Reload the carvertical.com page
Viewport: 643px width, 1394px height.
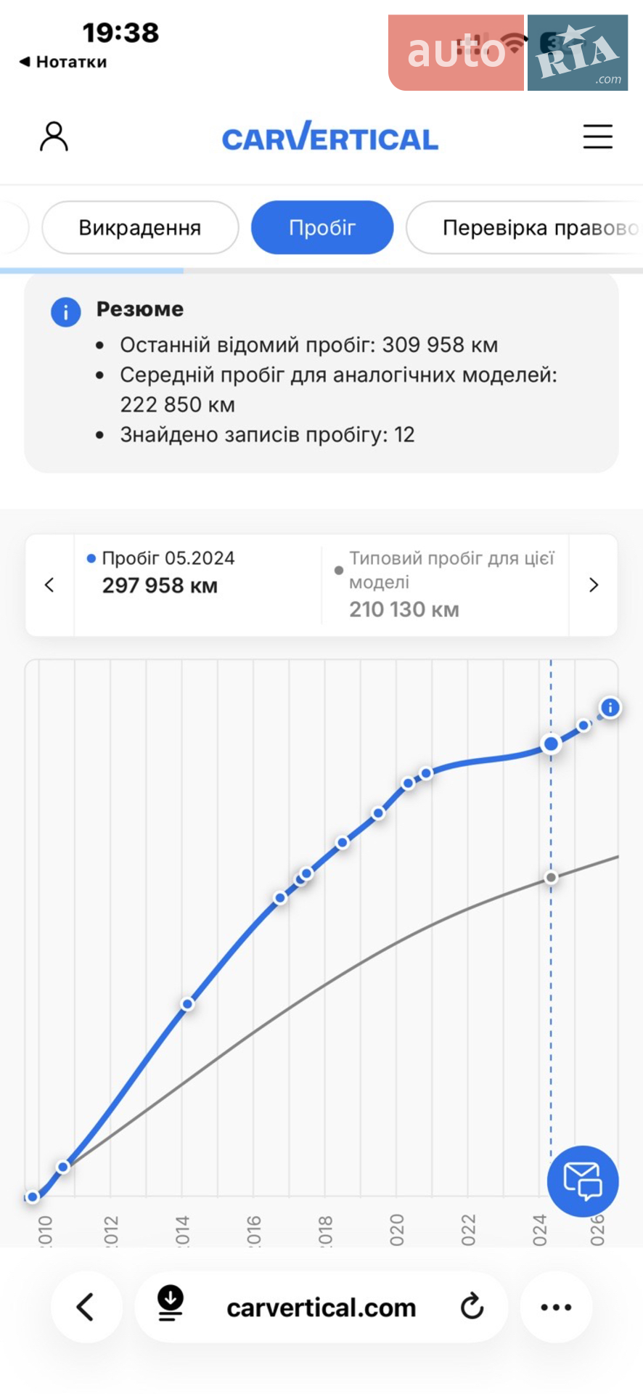pos(472,1307)
